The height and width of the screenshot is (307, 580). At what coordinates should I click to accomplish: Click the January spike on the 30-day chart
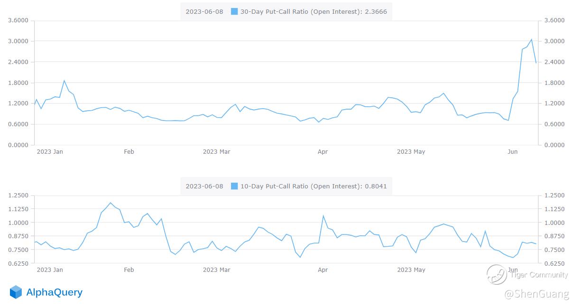click(64, 81)
